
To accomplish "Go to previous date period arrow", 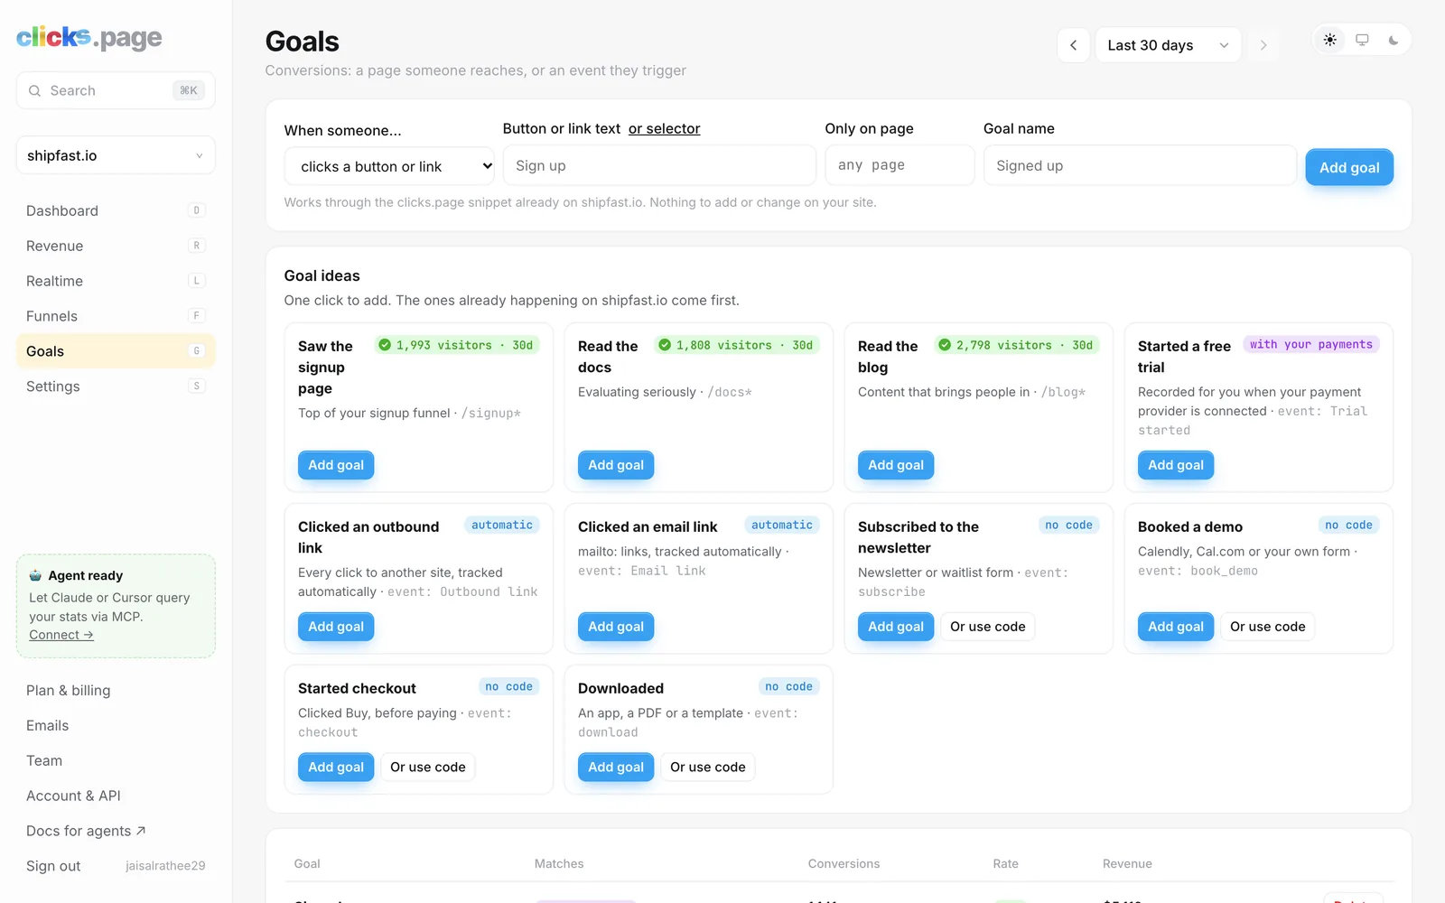I will pyautogui.click(x=1073, y=45).
